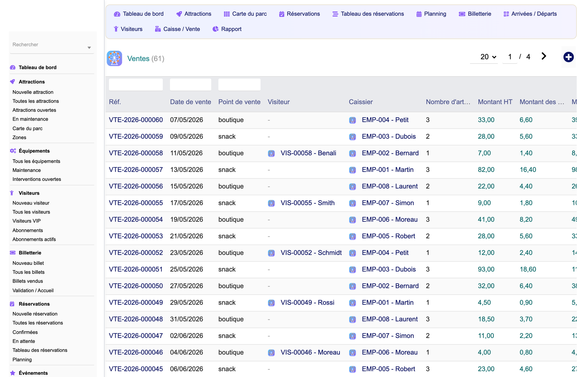583x377 pixels.
Task: Click the Date de vente filter field
Action: tap(191, 85)
